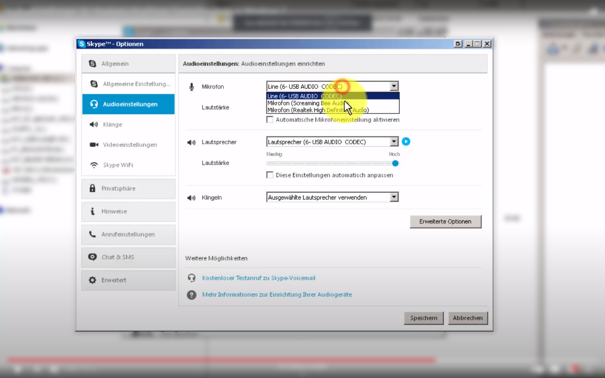Click the Skype logo in title bar
Image resolution: width=605 pixels, height=378 pixels.
(x=82, y=44)
